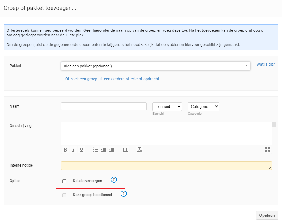Screen dimensions: 282x222
Task: Open the 'Wat is dit?' link
Action: pyautogui.click(x=266, y=64)
